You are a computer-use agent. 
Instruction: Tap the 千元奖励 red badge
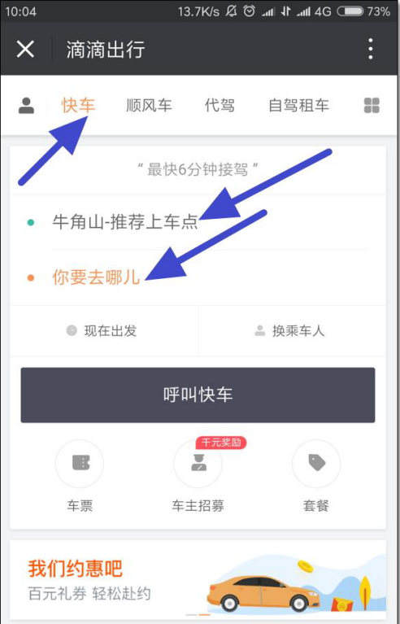(221, 443)
